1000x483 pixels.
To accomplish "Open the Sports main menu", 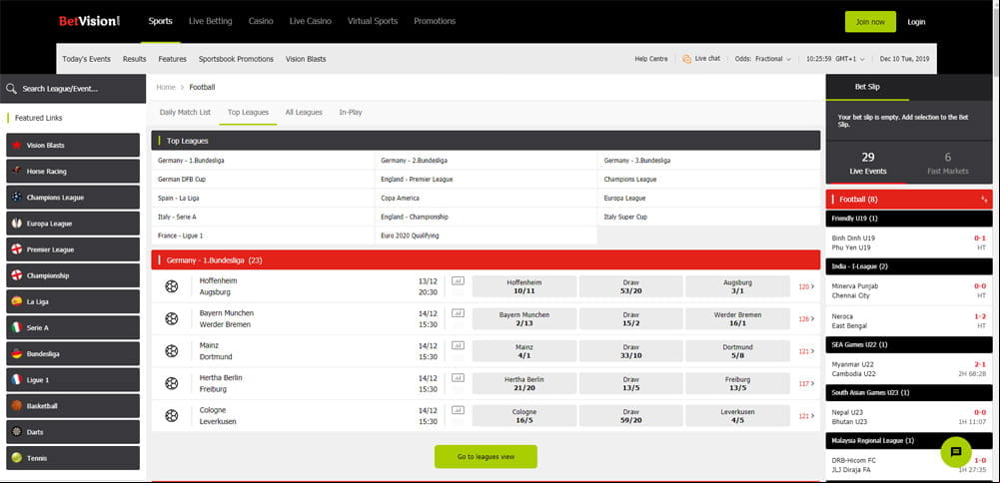I will pos(160,21).
